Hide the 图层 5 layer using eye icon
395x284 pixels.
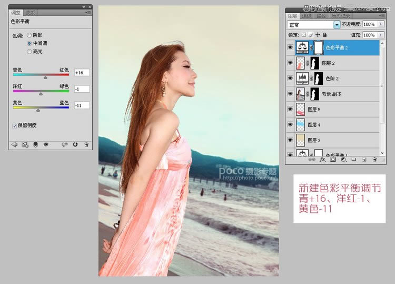(290, 110)
